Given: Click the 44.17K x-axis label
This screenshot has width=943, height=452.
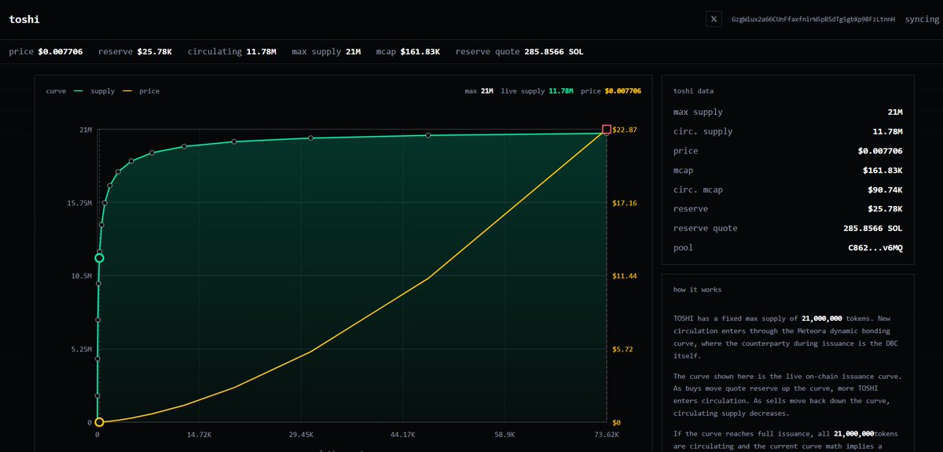Looking at the screenshot, I should [x=402, y=434].
